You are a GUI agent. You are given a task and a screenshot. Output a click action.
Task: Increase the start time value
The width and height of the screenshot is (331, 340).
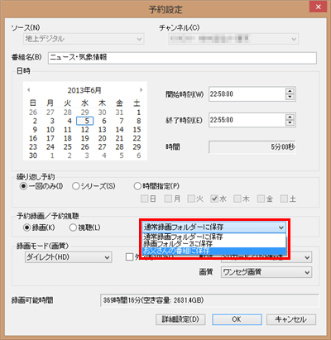pos(290,91)
